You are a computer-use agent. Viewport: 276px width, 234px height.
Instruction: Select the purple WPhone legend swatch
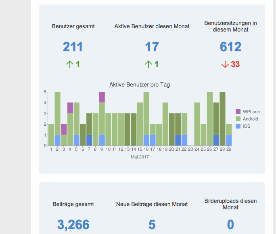point(238,112)
